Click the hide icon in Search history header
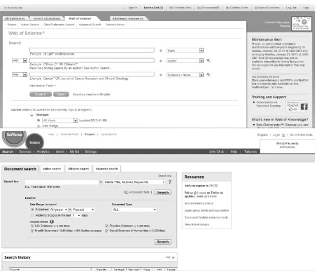The width and height of the screenshot is (317, 272). tap(173, 257)
